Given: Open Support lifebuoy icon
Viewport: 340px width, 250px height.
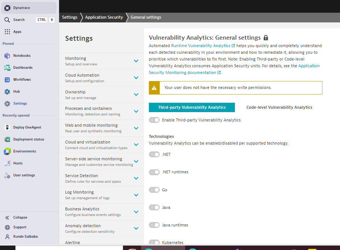Looking at the screenshot, I should click(7, 227).
